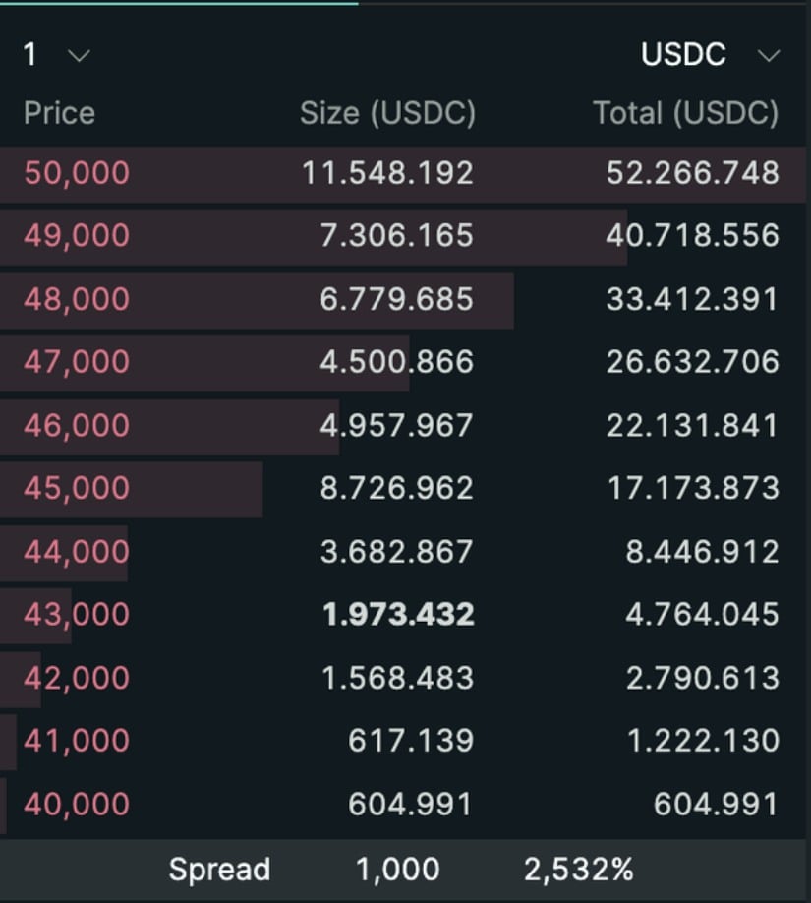Click the chevron beside grouping value 1
Image resolution: width=811 pixels, height=903 pixels.
[x=79, y=56]
